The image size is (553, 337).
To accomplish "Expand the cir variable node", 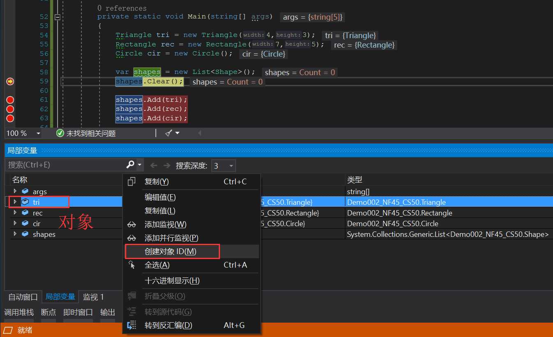I will (15, 223).
